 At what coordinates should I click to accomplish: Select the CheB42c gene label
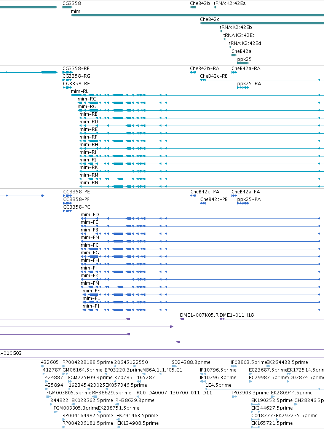click(210, 19)
